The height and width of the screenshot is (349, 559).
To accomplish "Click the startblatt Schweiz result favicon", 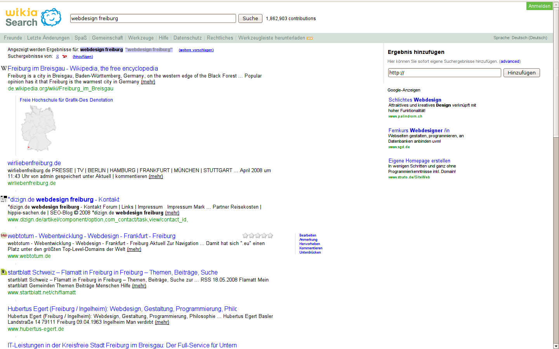I will 4,272.
